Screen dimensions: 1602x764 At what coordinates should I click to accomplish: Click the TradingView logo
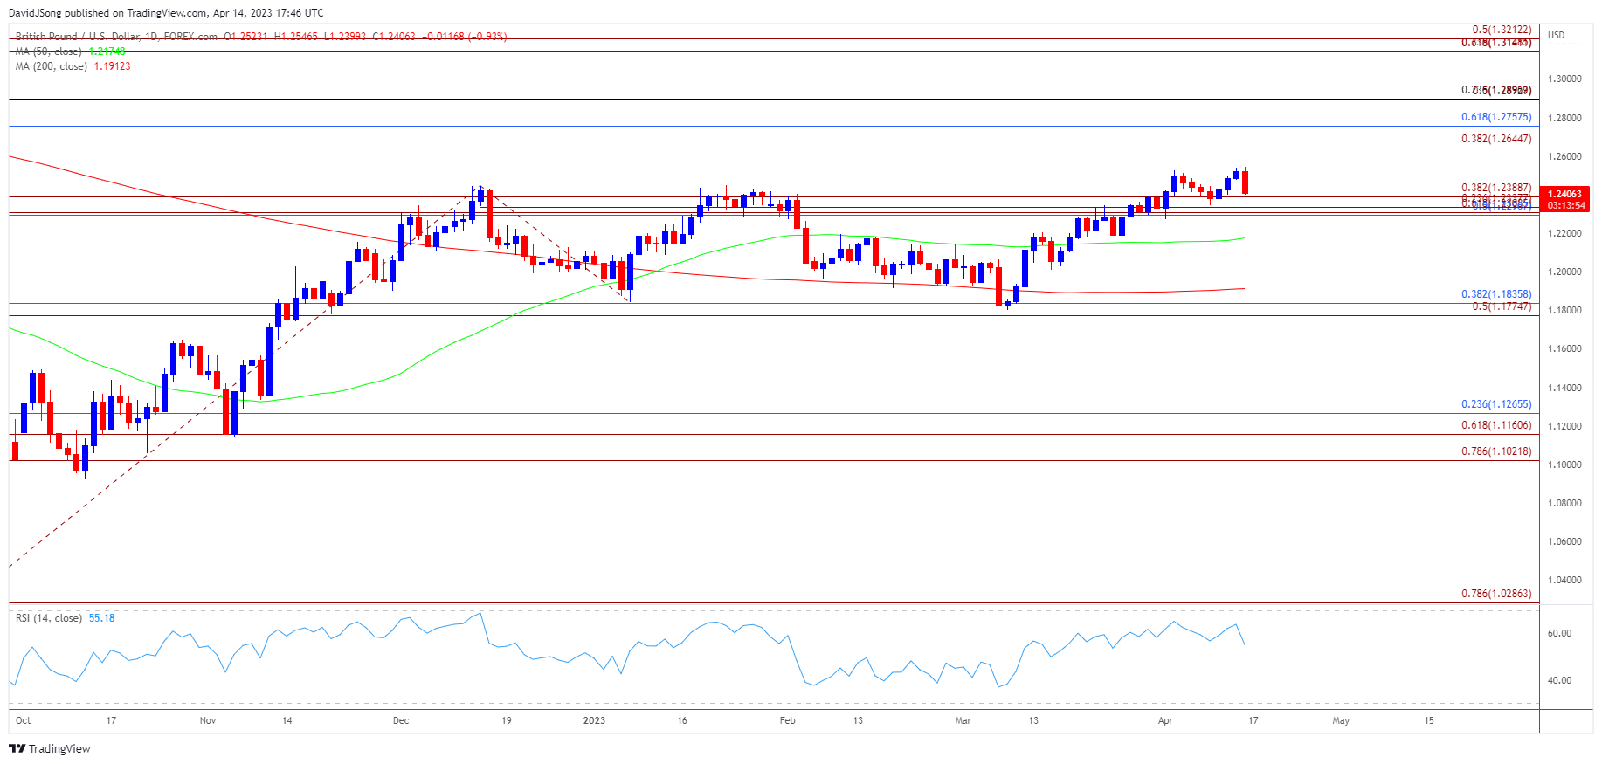coord(50,748)
